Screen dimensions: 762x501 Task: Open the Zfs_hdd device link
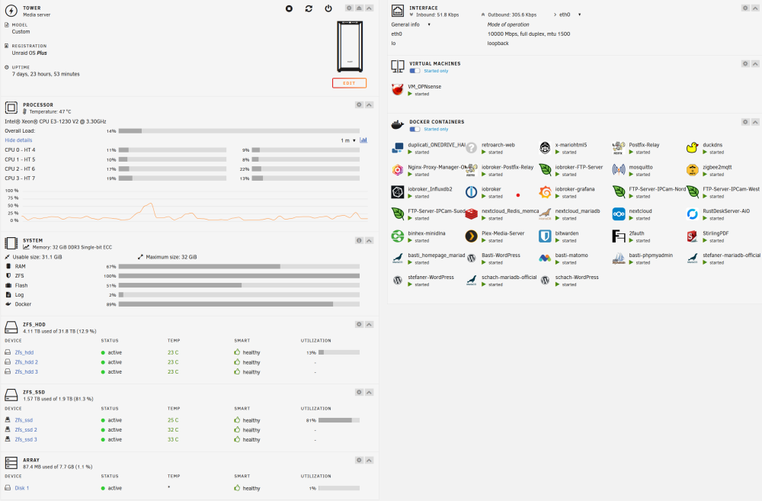pos(24,352)
